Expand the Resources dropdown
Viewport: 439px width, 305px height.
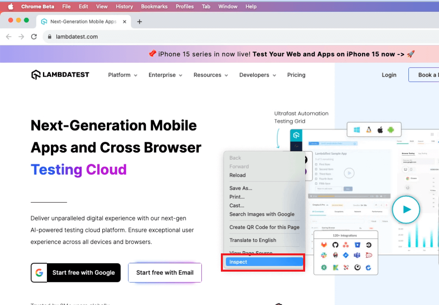[x=211, y=75]
